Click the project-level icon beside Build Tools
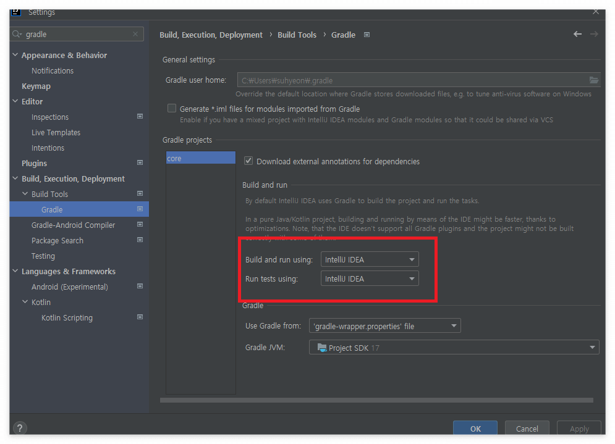615x444 pixels. tap(140, 193)
